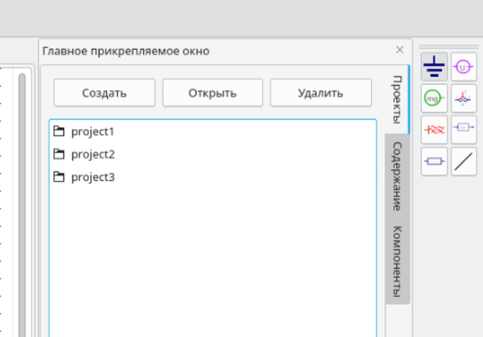
Task: Click the Создать button
Action: click(x=104, y=93)
